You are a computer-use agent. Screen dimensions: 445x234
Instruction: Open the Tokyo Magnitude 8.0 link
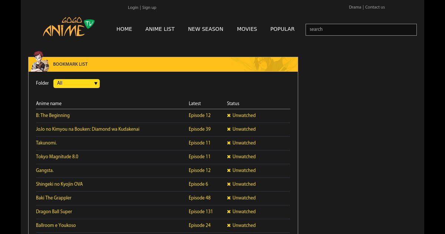[x=57, y=157]
